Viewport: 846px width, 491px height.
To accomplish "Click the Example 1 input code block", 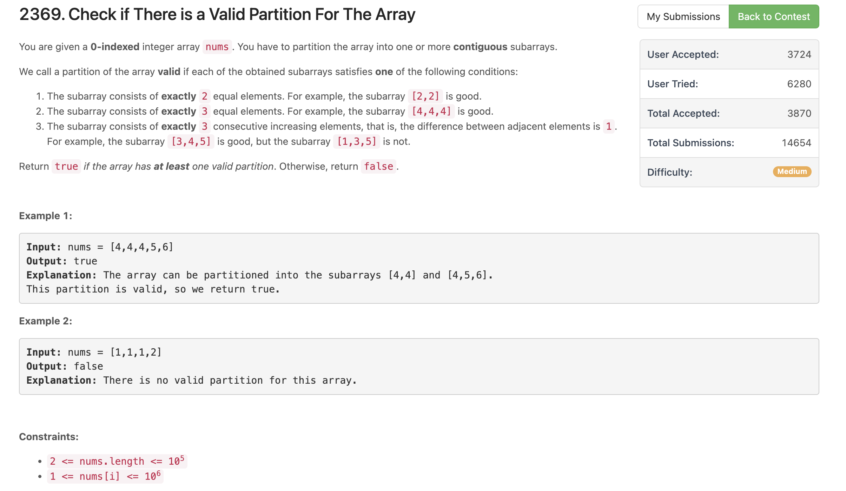I will 419,268.
